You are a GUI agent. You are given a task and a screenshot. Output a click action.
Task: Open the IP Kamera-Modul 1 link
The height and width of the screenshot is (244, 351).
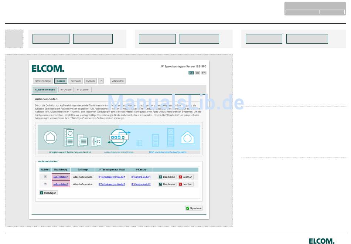tap(141, 177)
